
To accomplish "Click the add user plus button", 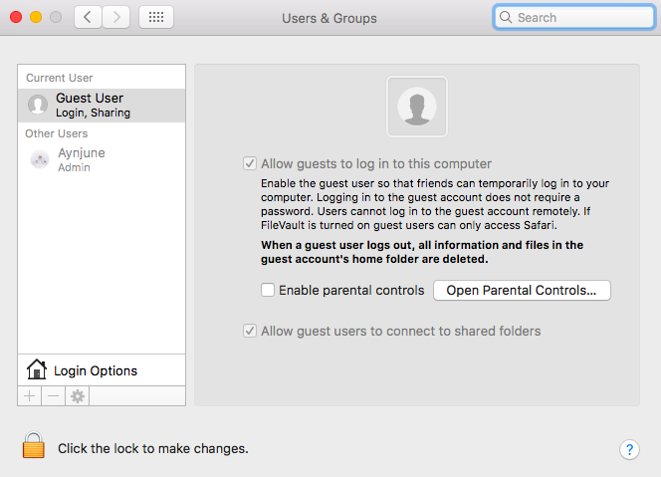I will pos(29,396).
